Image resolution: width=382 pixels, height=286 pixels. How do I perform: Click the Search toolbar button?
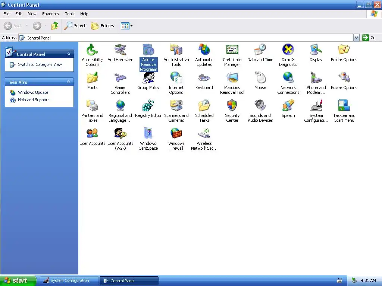(75, 26)
